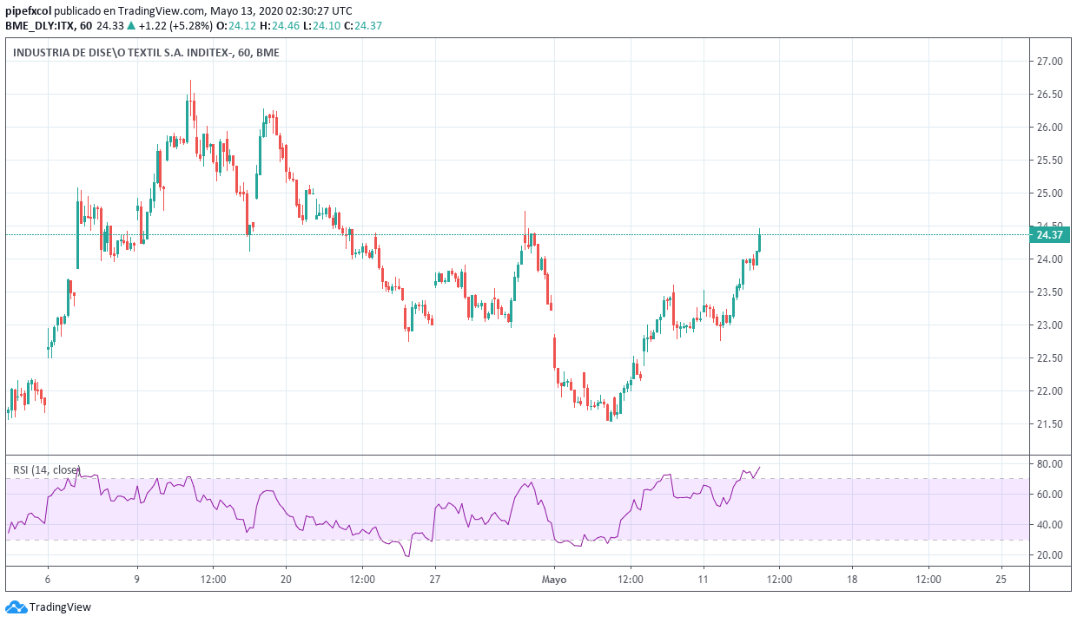Click the 23.50 price axis label

[1049, 292]
